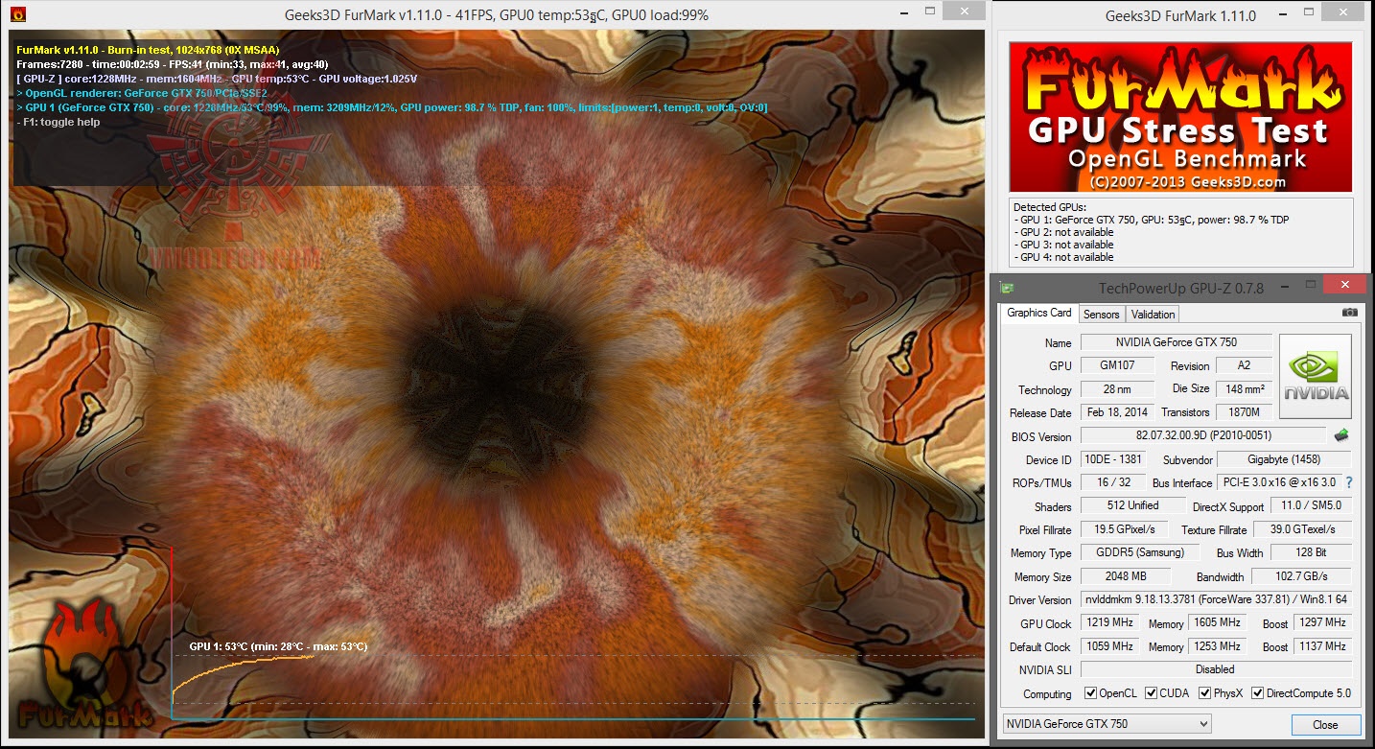Click the NVIDIA logo in GPU-Z
The width and height of the screenshot is (1375, 749).
(1316, 376)
